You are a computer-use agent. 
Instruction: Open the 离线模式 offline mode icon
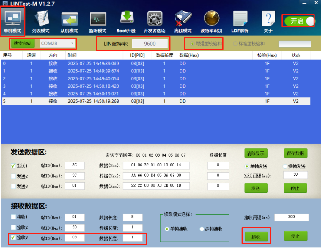(x=183, y=21)
